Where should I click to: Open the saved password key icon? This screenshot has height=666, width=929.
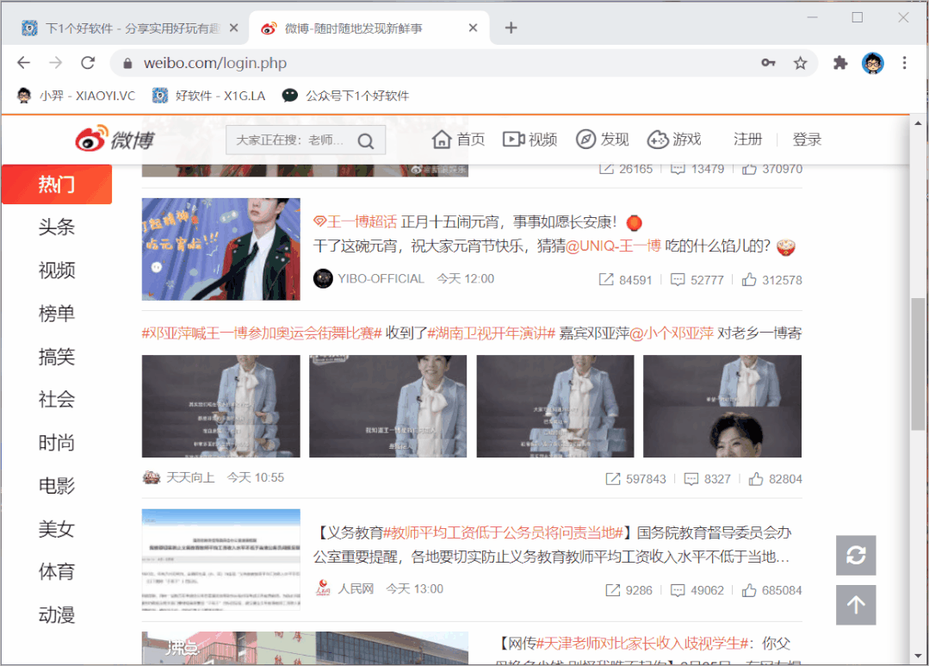(769, 63)
